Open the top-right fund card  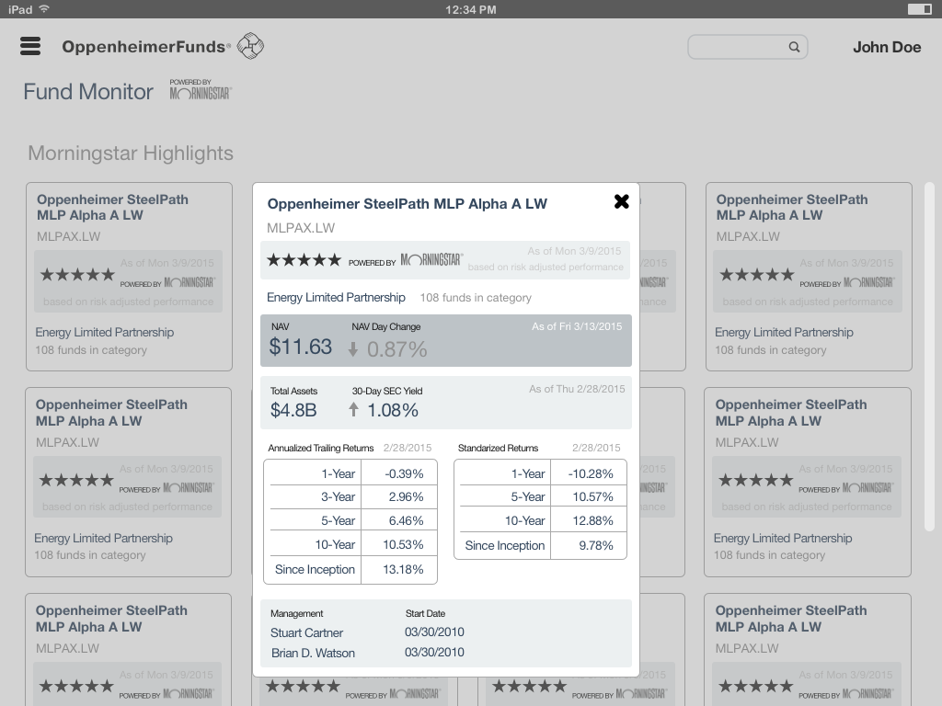point(809,277)
